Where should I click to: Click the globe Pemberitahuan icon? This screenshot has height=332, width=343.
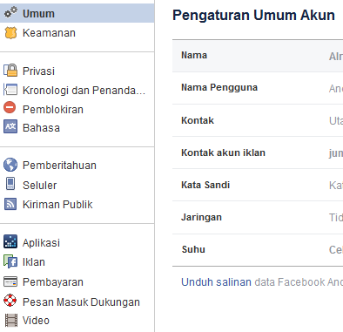click(x=10, y=165)
